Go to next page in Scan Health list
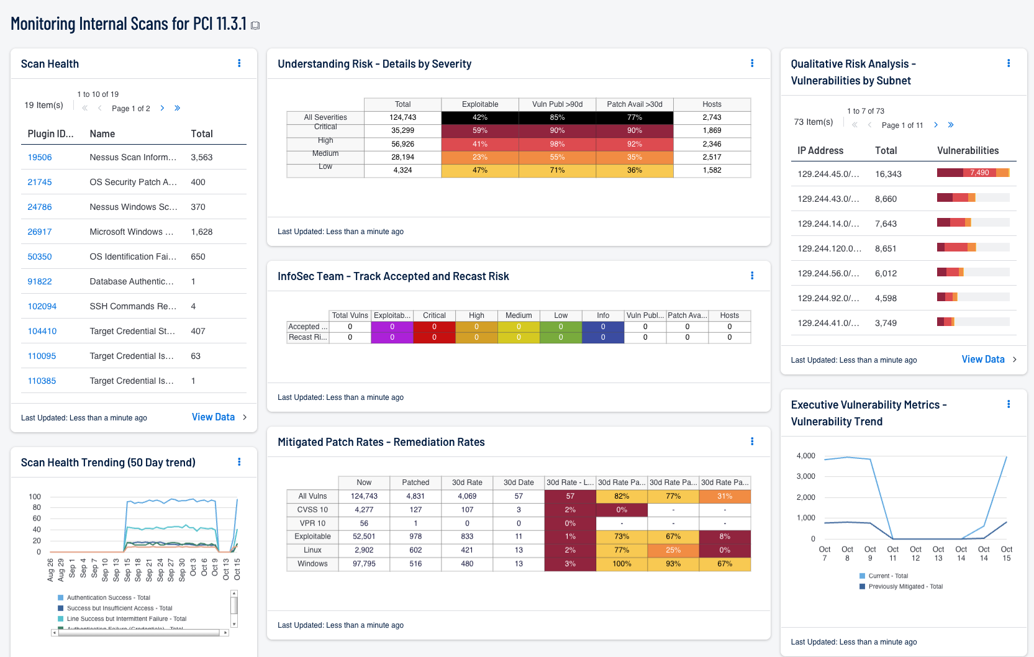The height and width of the screenshot is (657, 1034). [x=161, y=107]
